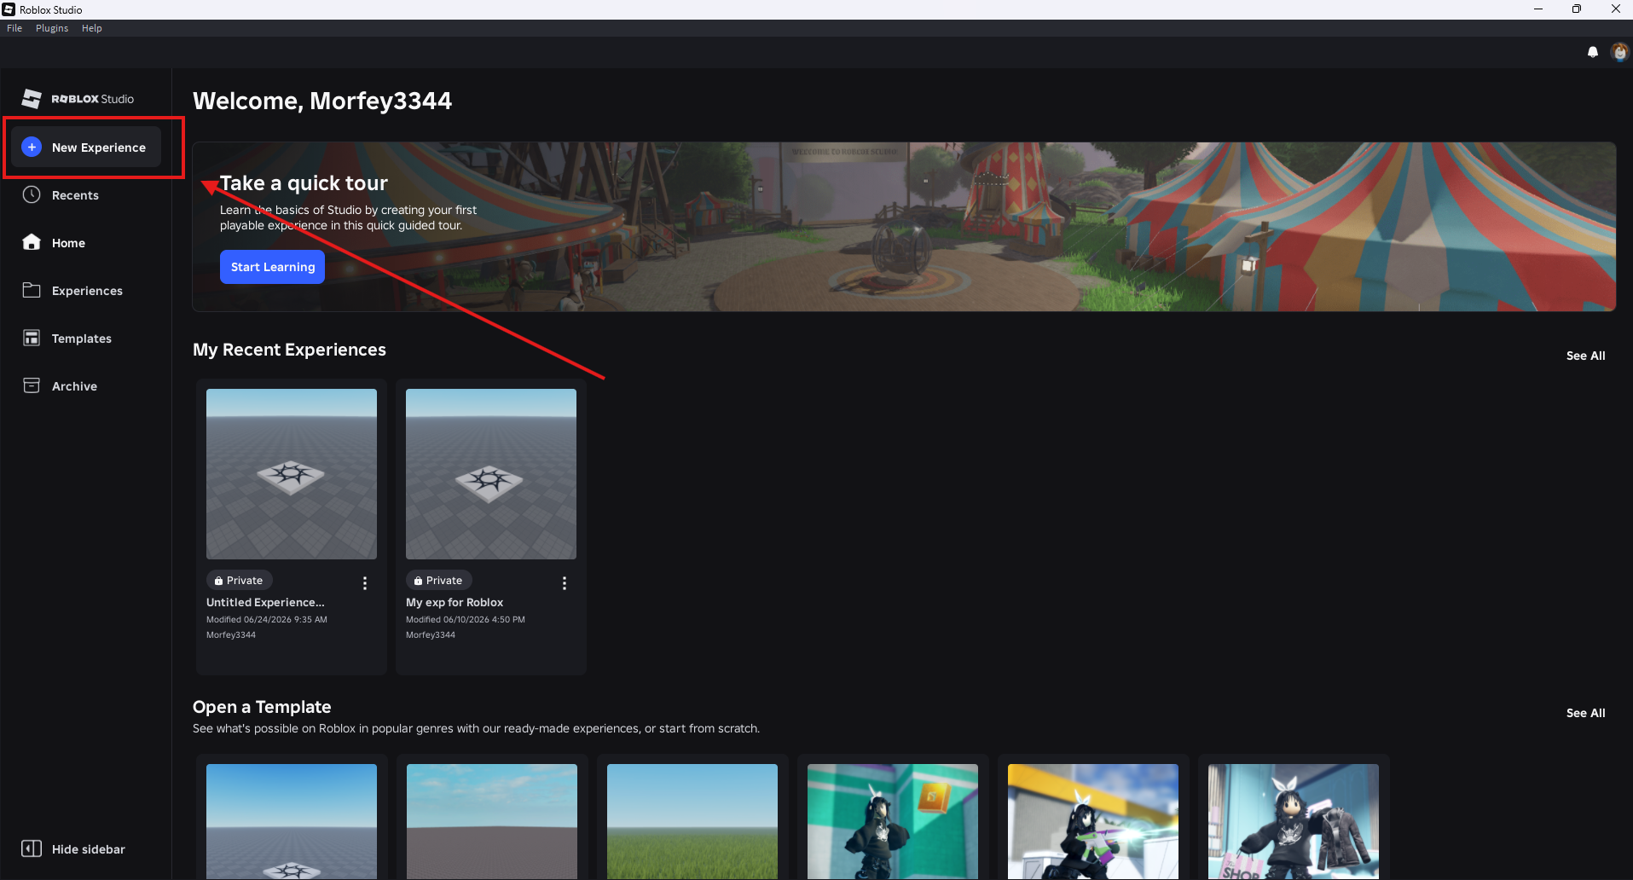Open the first baseplate template thumbnail
Viewport: 1633px width, 880px height.
coord(292,821)
